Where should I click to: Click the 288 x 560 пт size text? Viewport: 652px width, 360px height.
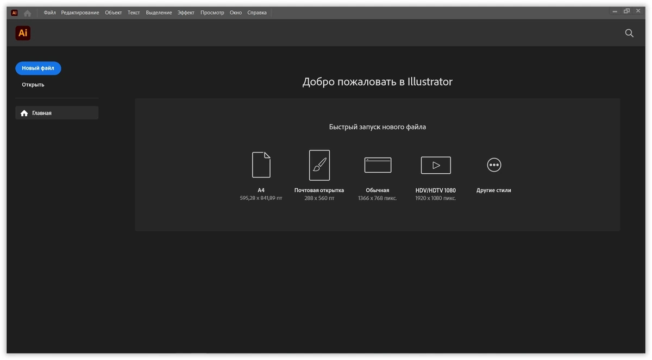(319, 198)
